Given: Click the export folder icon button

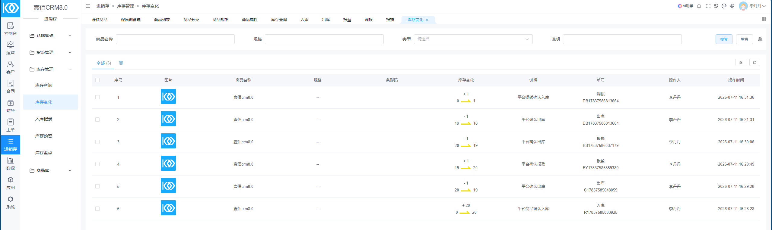Looking at the screenshot, I should coord(755,62).
